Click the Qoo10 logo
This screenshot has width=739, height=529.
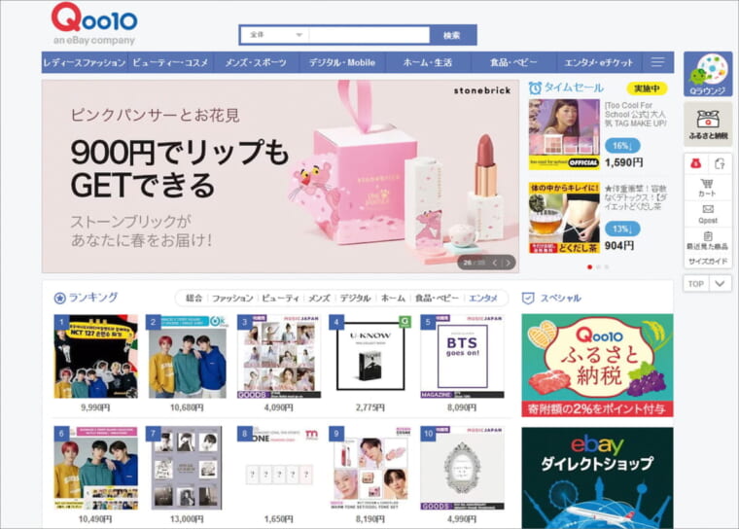tap(94, 23)
